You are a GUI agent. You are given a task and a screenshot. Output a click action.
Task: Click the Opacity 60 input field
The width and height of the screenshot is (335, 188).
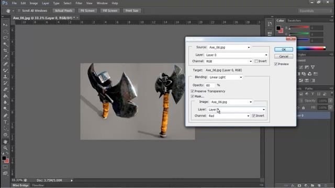click(x=210, y=85)
